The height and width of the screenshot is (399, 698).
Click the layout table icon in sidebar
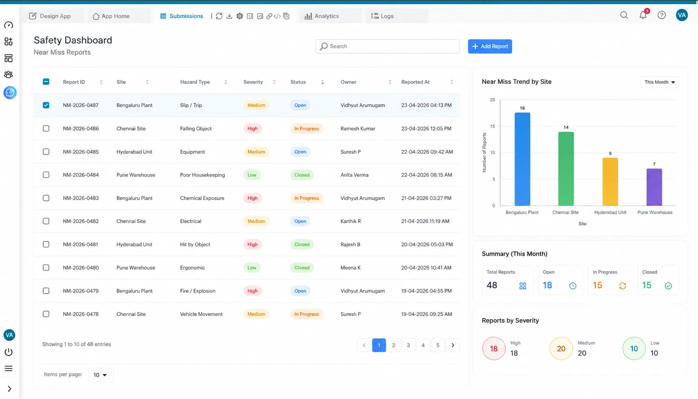tap(8, 58)
